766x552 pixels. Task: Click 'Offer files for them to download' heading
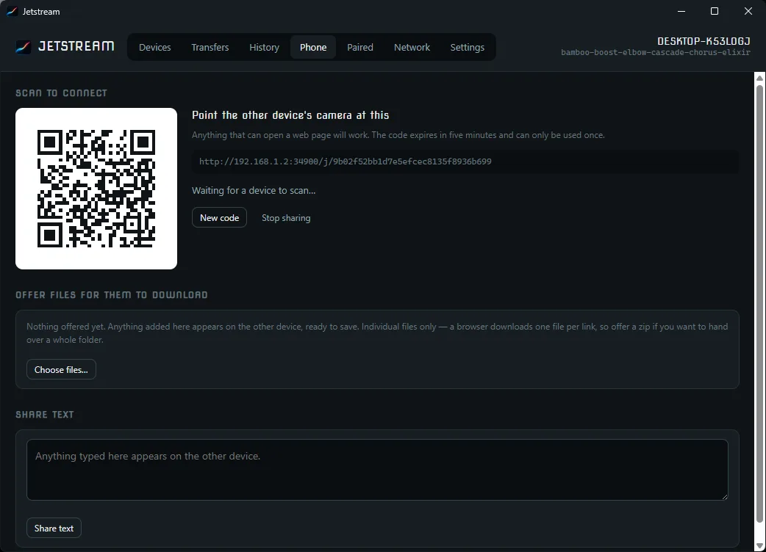click(112, 295)
